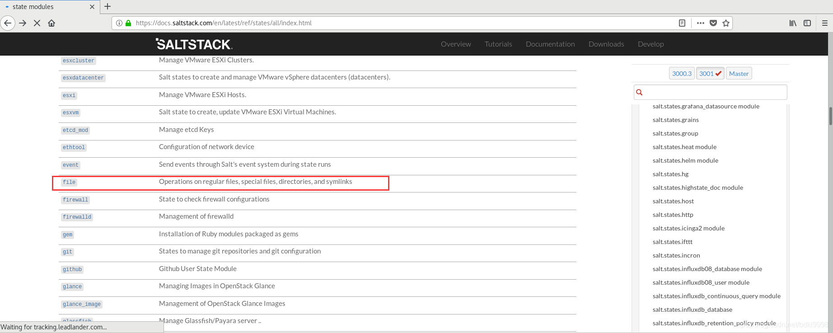Viewport: 833px width, 333px height.
Task: Click the site information icon in address bar
Action: click(119, 23)
